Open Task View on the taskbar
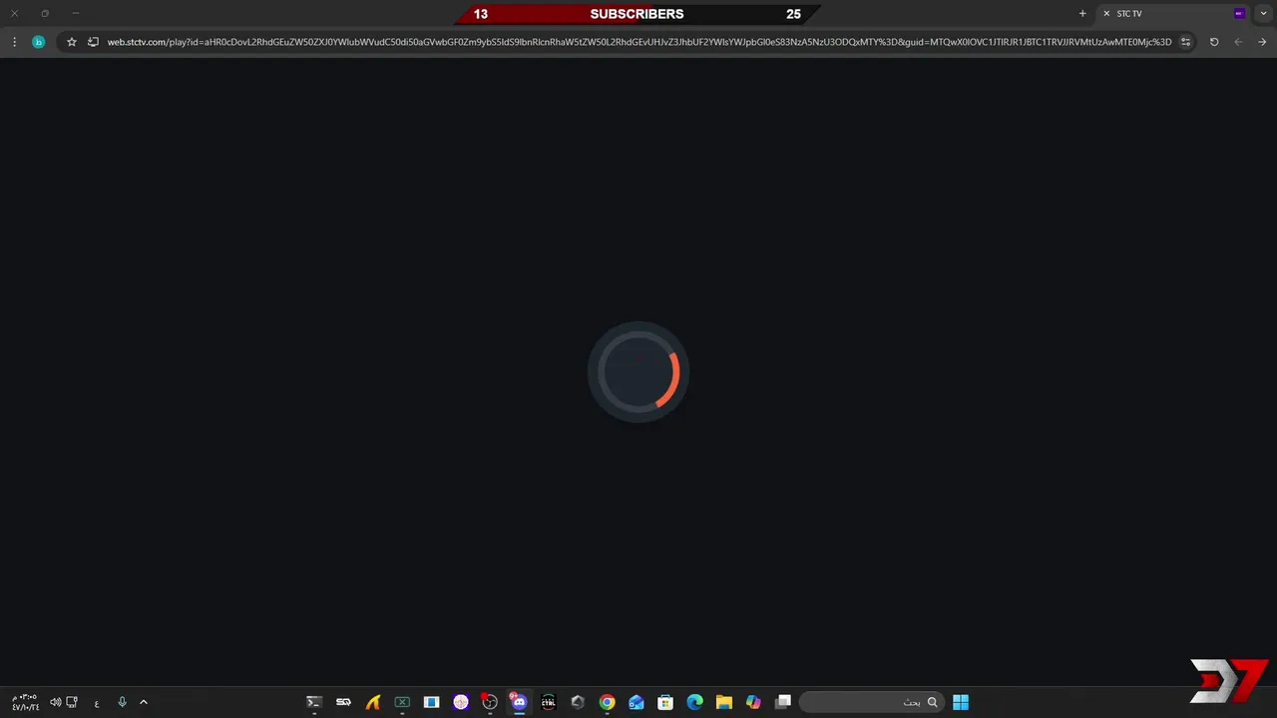Viewport: 1277px width, 718px height. [x=783, y=702]
